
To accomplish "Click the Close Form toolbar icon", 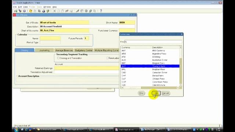I will (x=48, y=11).
